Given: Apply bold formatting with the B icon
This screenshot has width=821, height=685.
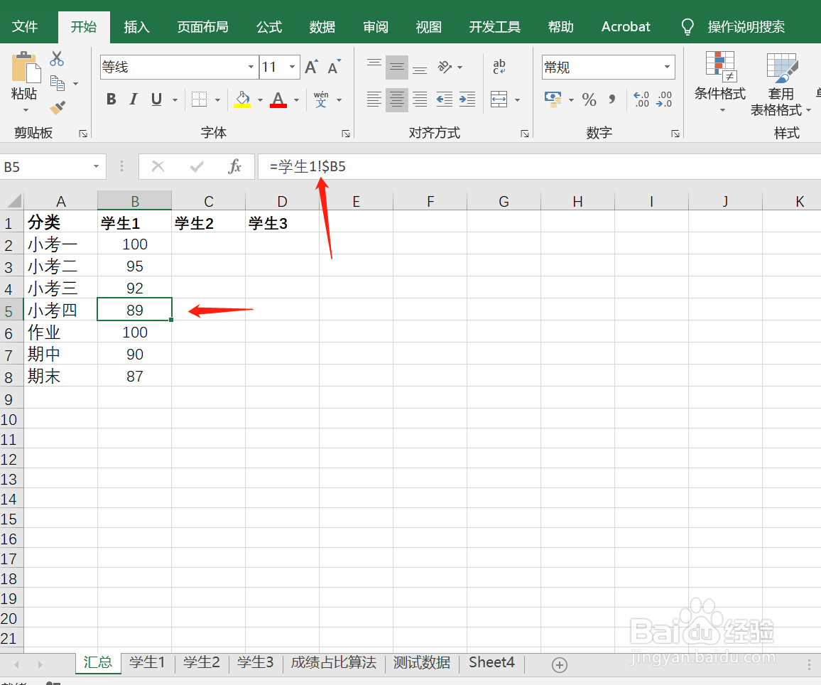Looking at the screenshot, I should coord(111,99).
